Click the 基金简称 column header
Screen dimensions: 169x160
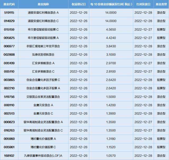[x=43, y=4]
